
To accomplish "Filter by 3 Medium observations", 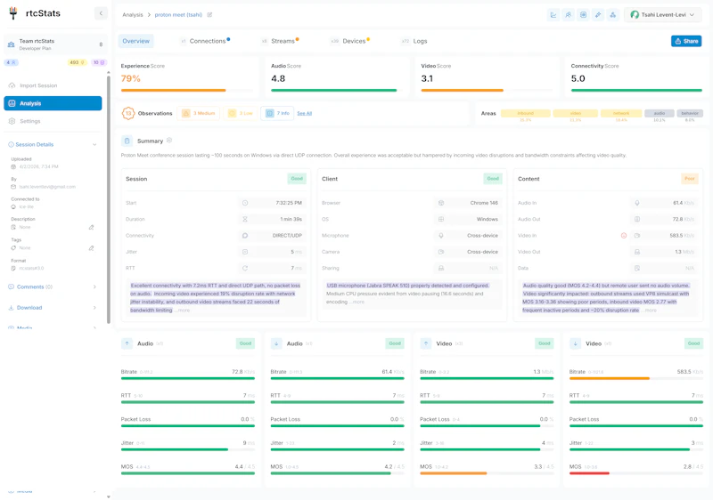I will click(x=198, y=113).
